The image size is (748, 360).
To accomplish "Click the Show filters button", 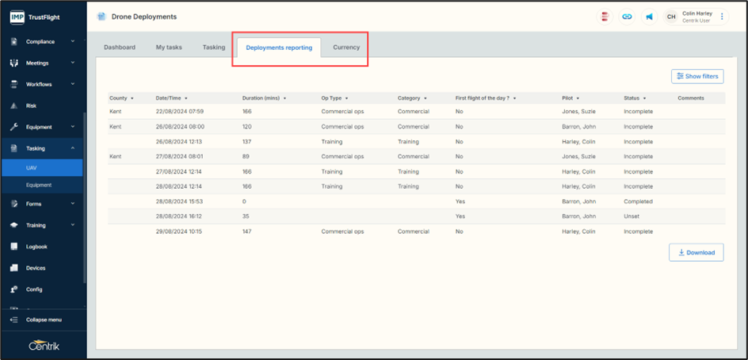I will pos(697,76).
